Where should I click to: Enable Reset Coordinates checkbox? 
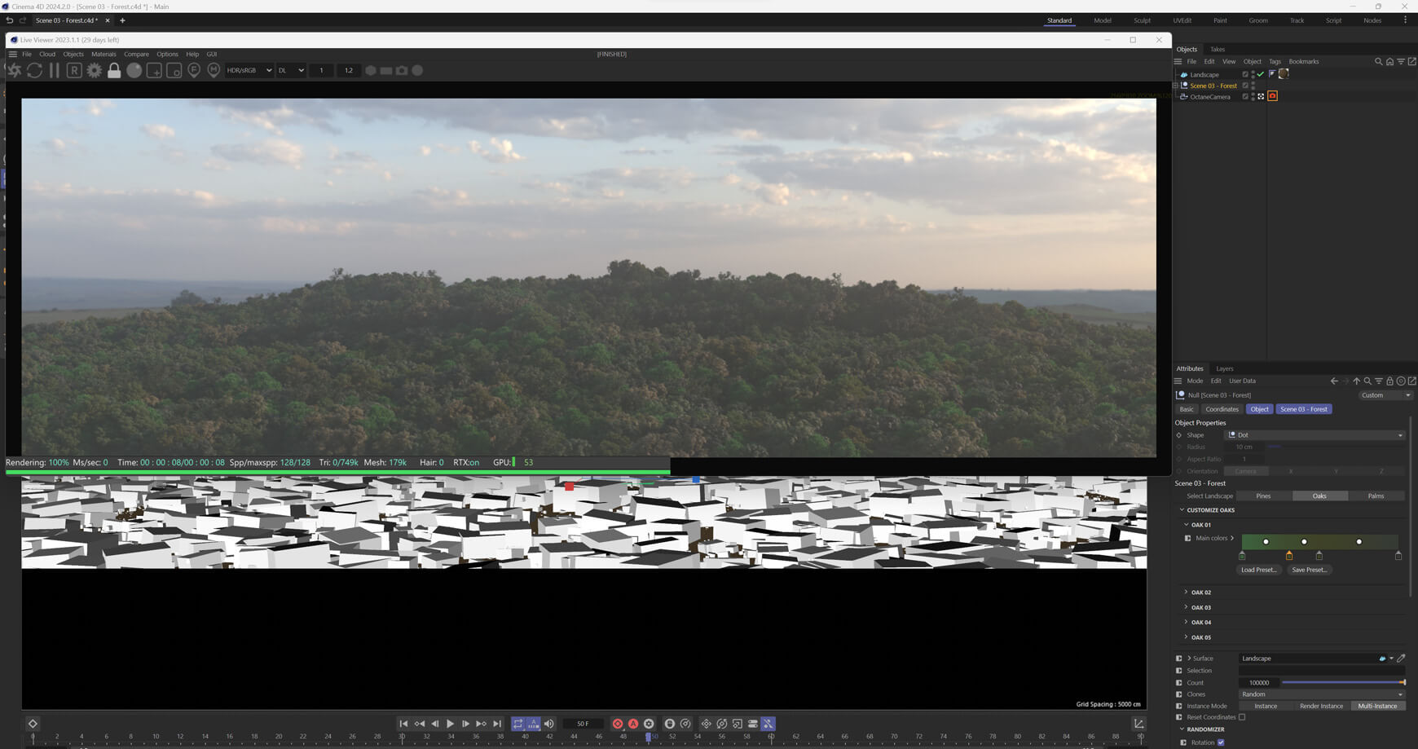[x=1242, y=717]
